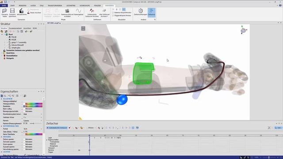This screenshot has height=159, width=283.
Task: Toggle Drehen sperren Aktivieren checkbox
Action: coord(24,140)
